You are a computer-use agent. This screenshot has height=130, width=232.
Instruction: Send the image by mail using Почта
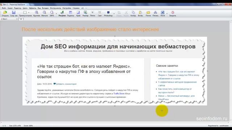pos(148,14)
